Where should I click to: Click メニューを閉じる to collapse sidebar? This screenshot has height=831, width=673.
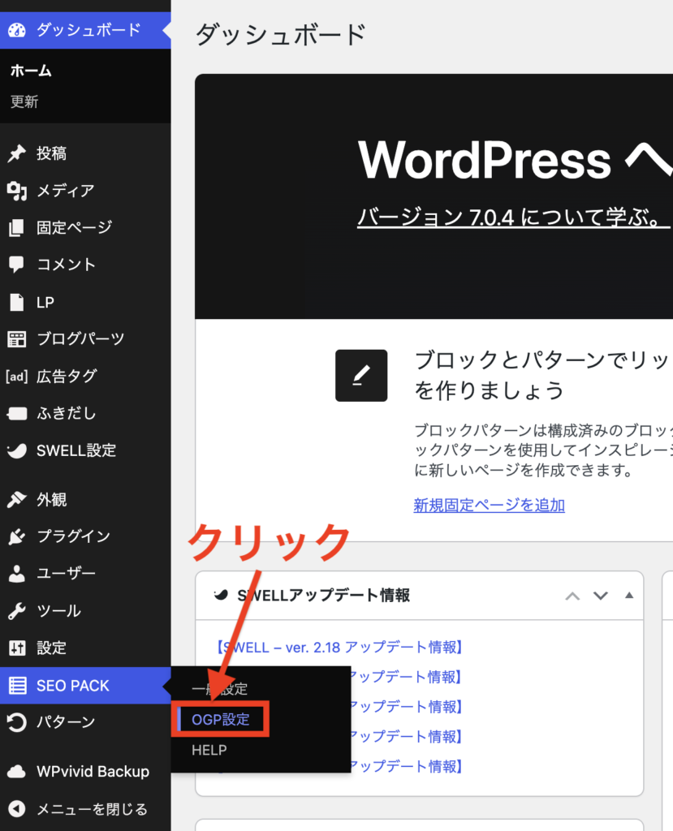85,809
